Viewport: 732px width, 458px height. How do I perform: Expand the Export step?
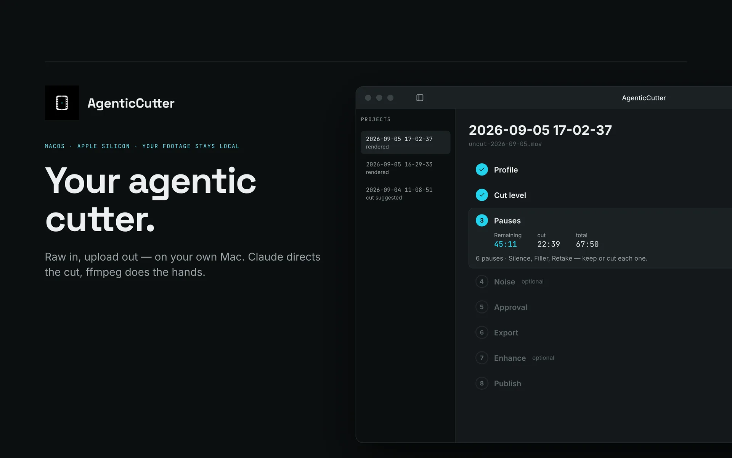[506, 332]
